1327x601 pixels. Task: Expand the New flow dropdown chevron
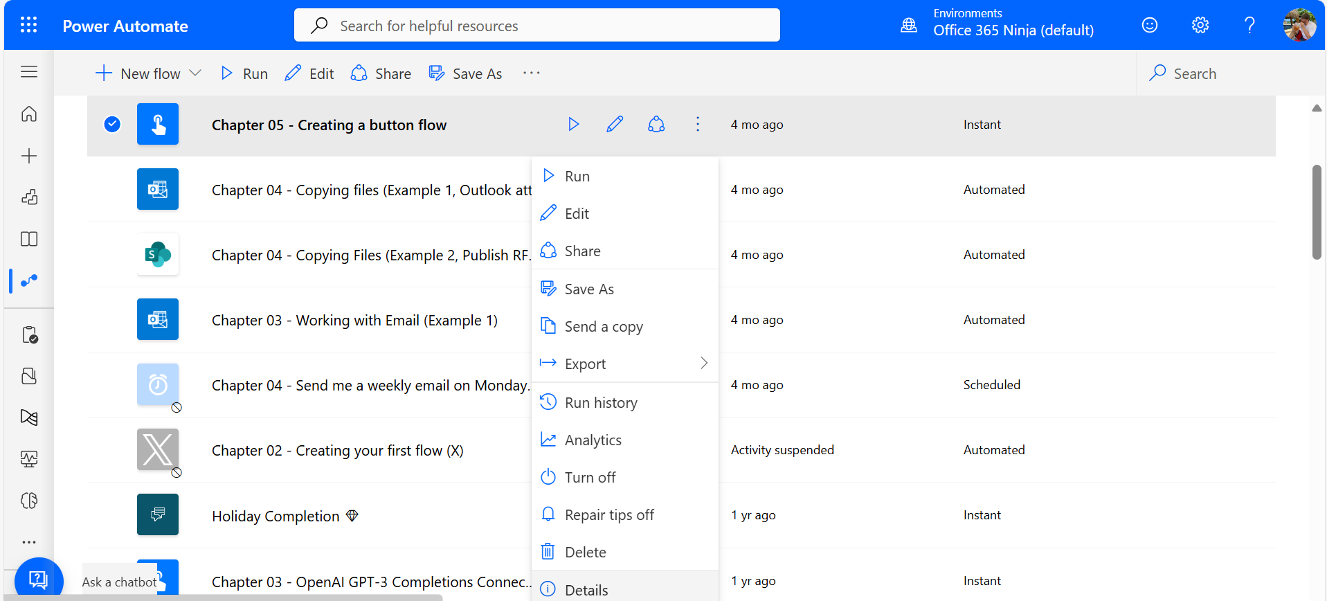point(195,73)
